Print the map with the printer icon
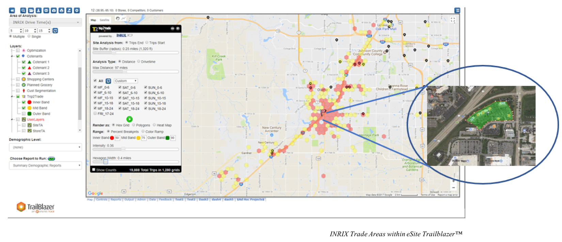The width and height of the screenshot is (562, 242). (x=62, y=11)
